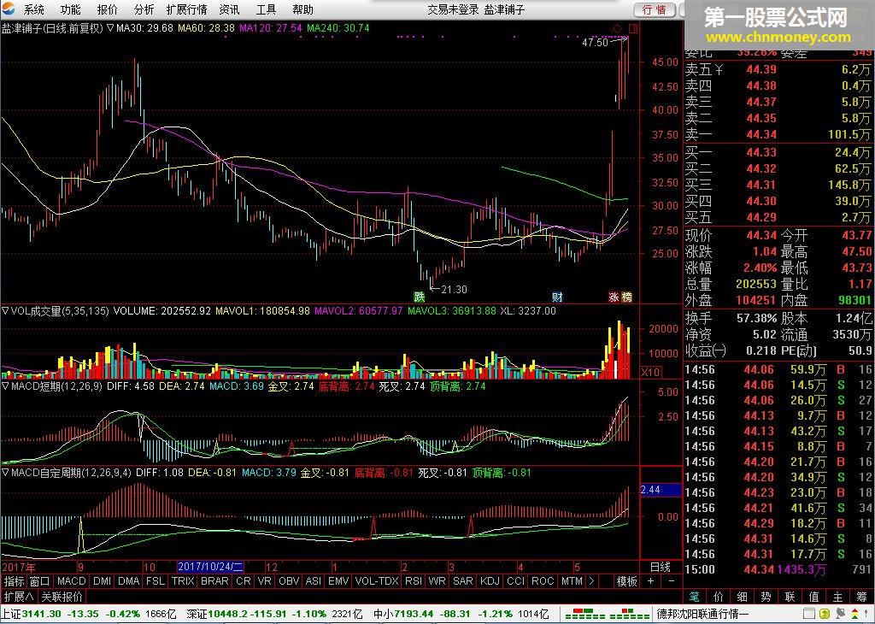Switch indicator to OBV
875x624 pixels.
click(x=289, y=581)
